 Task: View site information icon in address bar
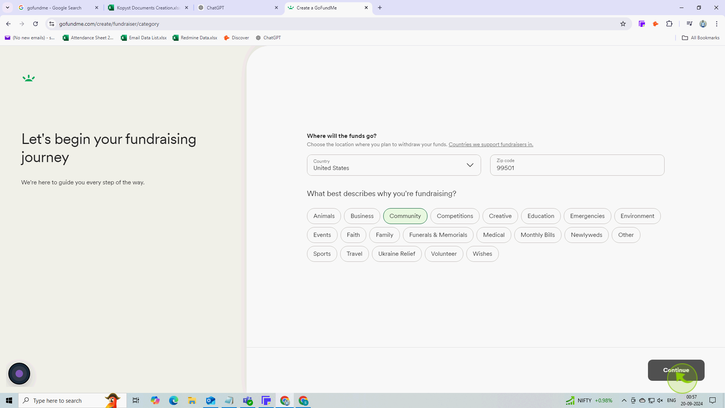(52, 24)
